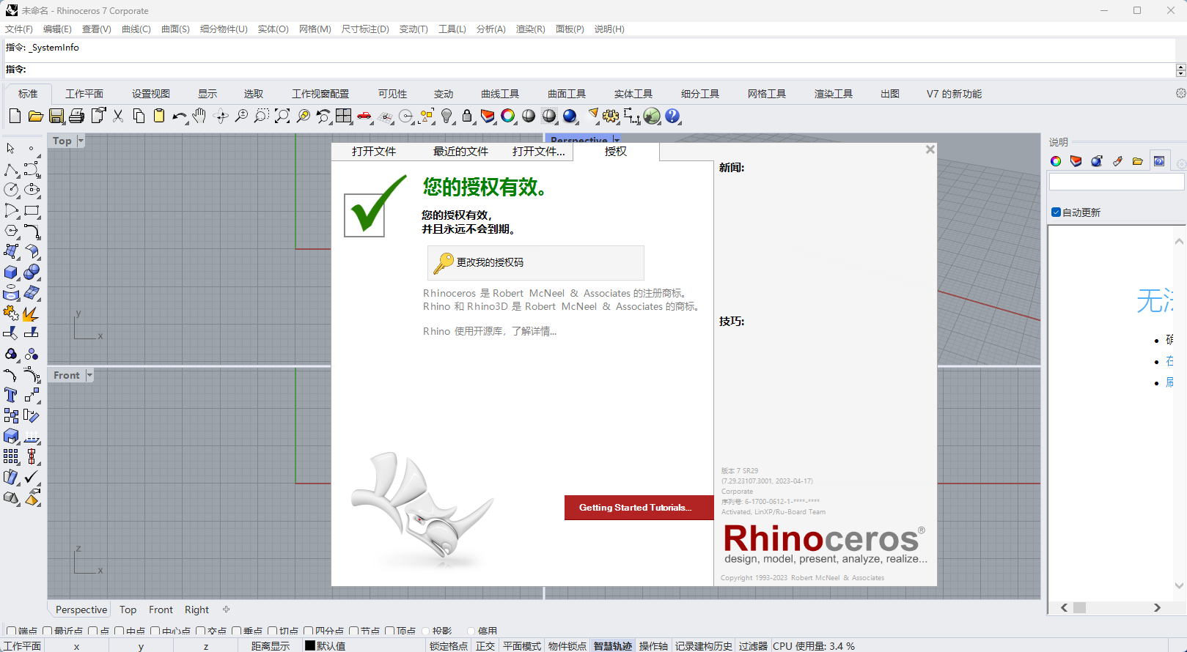Click the four viewports layout icon
Viewport: 1187px width, 652px height.
point(344,116)
